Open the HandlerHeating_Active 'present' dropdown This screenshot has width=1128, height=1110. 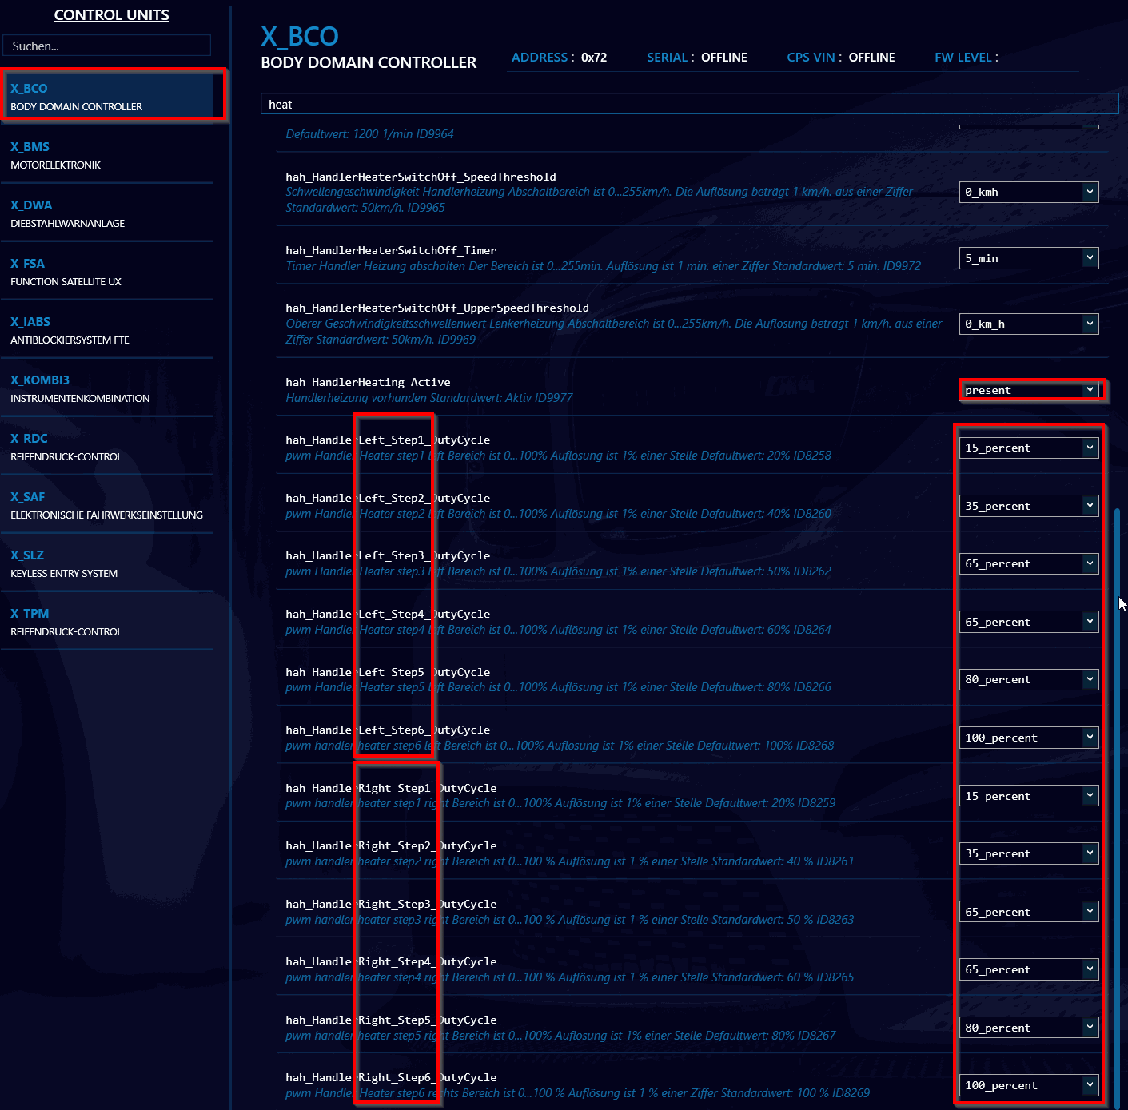coord(1028,390)
